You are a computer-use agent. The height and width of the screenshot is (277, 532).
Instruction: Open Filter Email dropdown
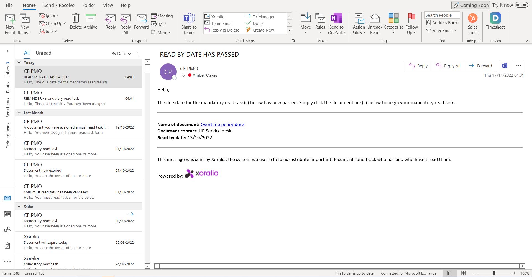click(x=441, y=31)
